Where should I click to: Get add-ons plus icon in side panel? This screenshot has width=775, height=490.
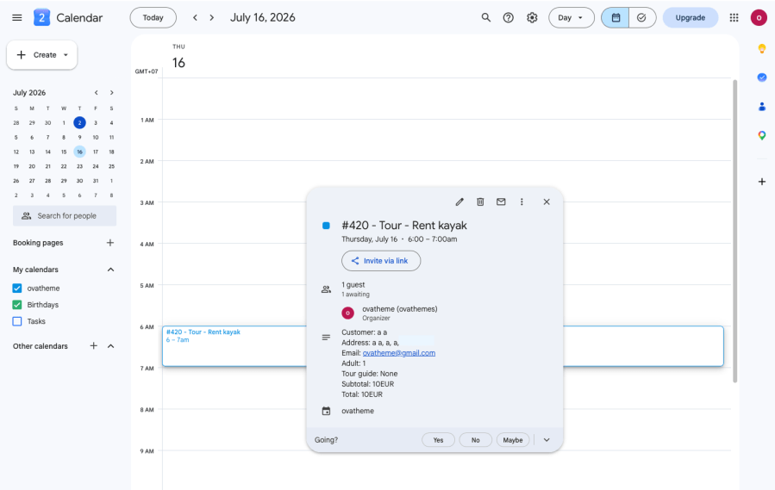(762, 182)
